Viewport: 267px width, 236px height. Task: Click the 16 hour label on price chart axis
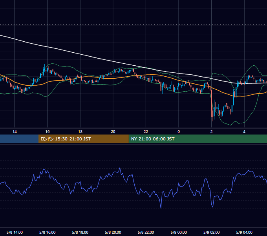tap(48, 132)
